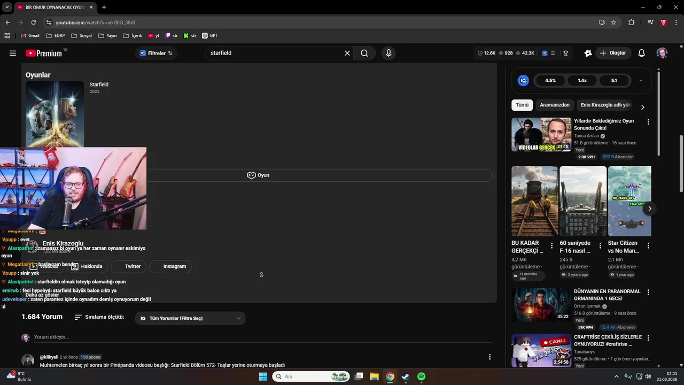Open the vidIQ Filtreler button
The image size is (684, 385).
pyautogui.click(x=156, y=53)
